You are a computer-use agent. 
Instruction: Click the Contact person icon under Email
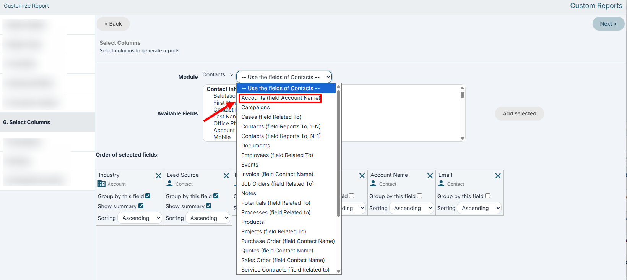(x=441, y=184)
